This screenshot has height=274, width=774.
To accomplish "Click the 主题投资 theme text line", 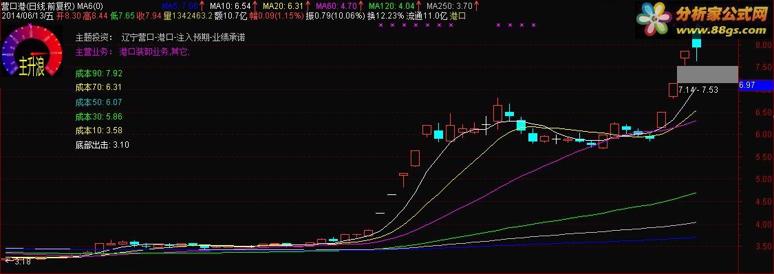I will pos(160,38).
